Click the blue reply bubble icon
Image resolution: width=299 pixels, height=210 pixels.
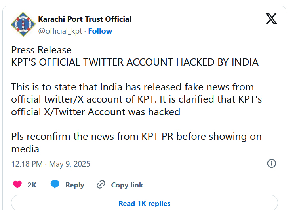point(55,184)
